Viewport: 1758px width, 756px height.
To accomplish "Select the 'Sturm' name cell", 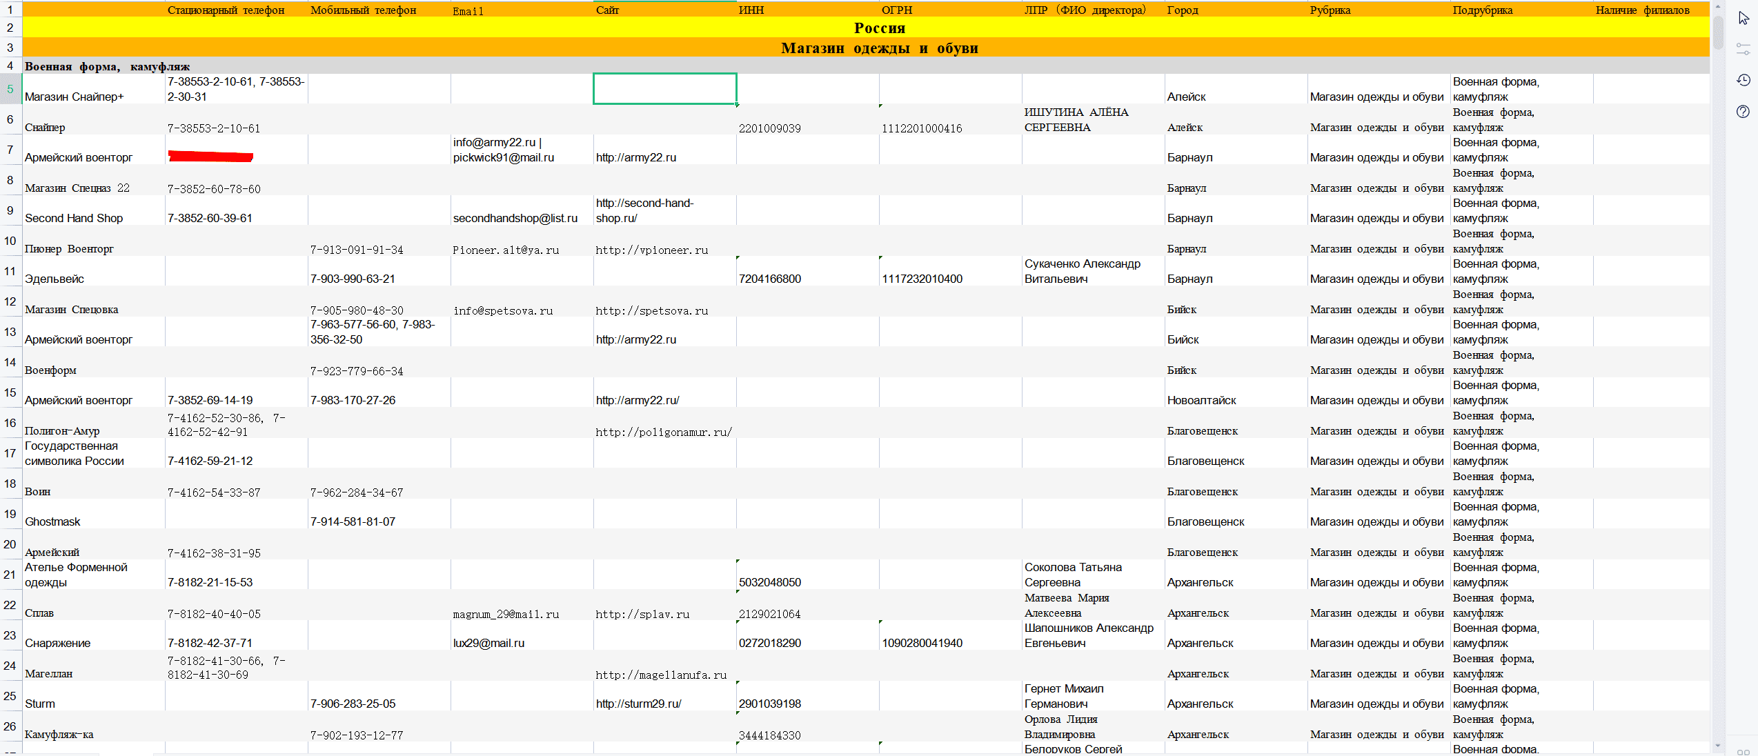I will coord(94,696).
